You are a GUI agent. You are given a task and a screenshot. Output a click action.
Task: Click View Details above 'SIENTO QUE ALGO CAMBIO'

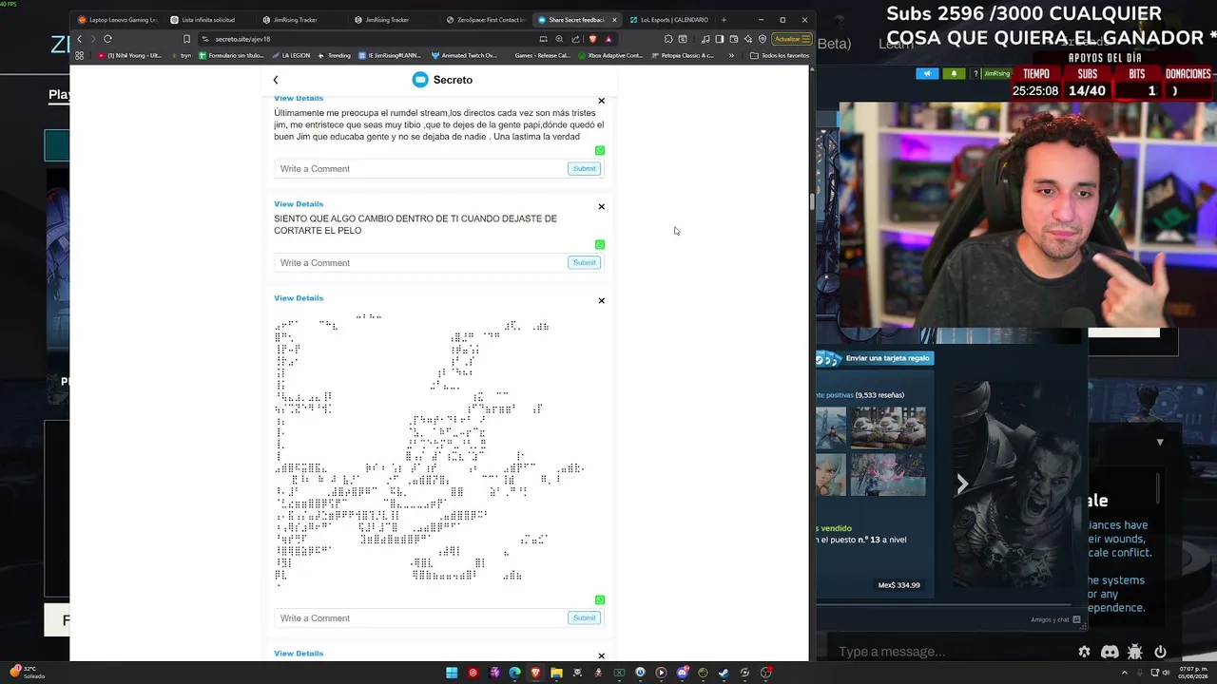(x=299, y=204)
